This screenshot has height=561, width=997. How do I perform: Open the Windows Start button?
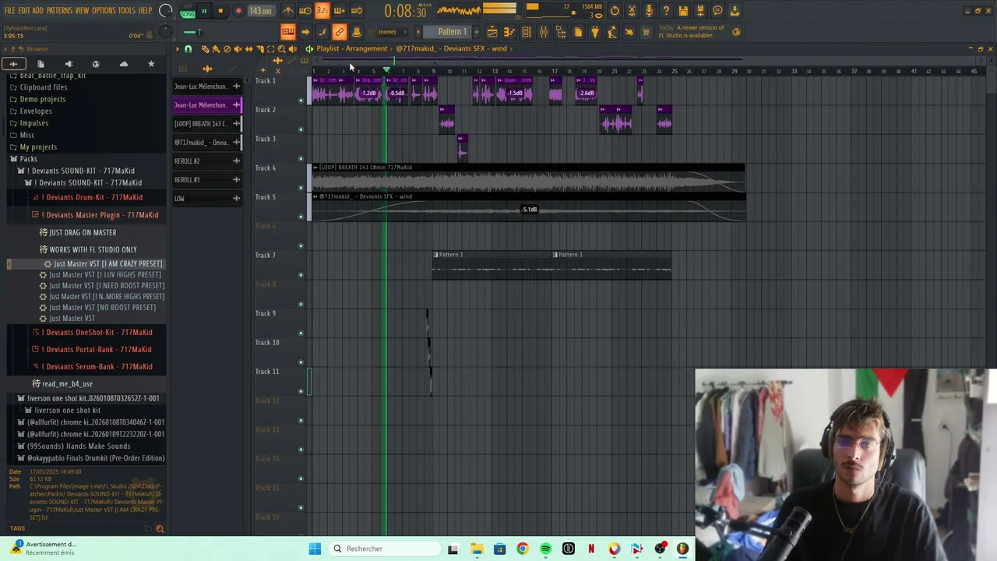[315, 549]
